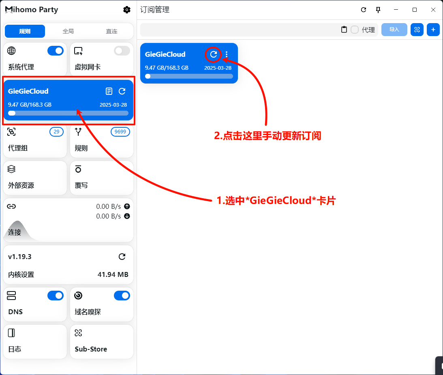Click the subscription card 2025-03-28 expiry date
Screen dimensions: 443x375
tap(218, 68)
